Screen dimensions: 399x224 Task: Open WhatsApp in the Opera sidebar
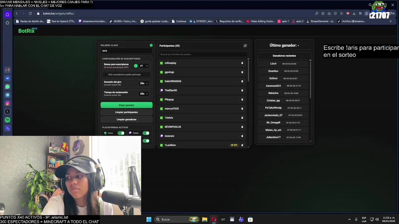(x=7, y=87)
